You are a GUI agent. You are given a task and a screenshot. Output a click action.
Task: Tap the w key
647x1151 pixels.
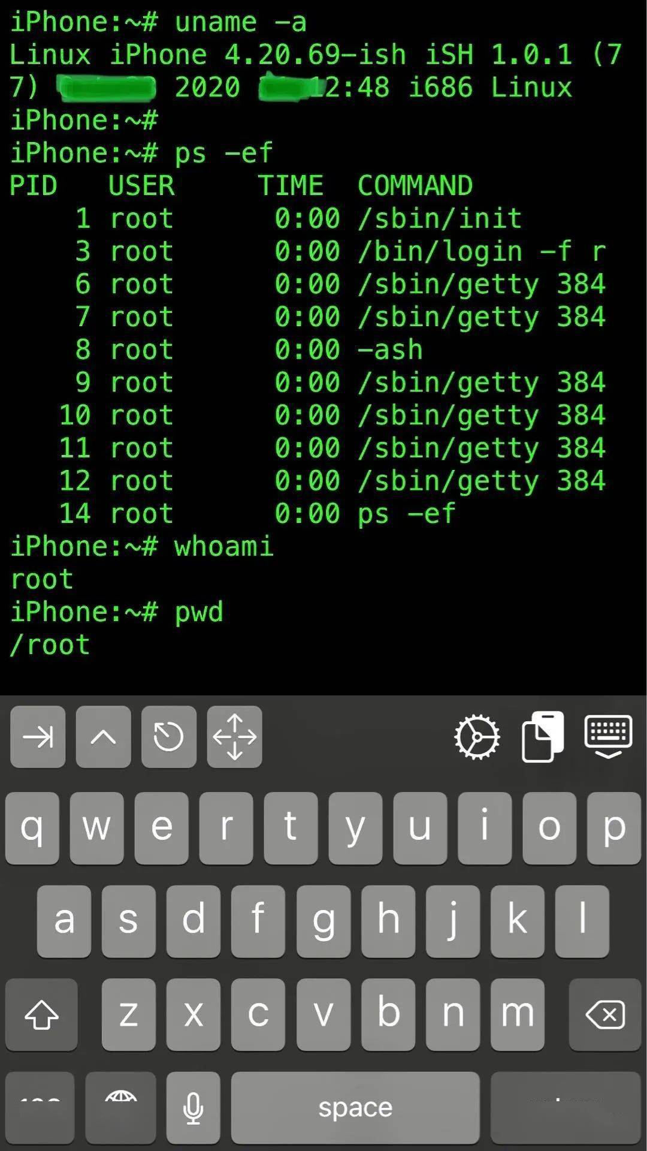coord(96,828)
